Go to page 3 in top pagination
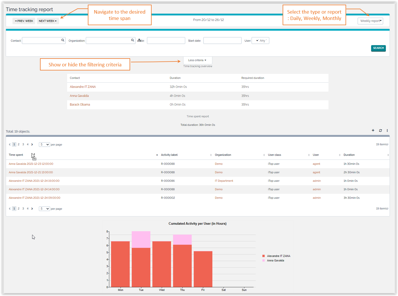The width and height of the screenshot is (398, 296). point(23,144)
